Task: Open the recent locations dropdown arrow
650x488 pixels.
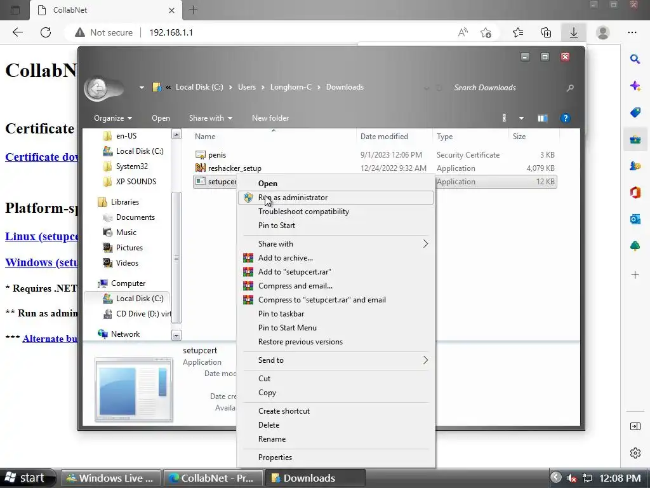Action: (142, 88)
